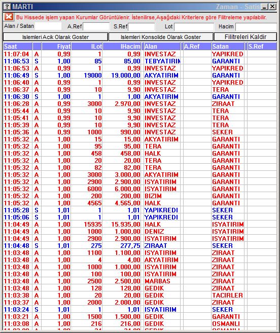Click Islemleri Konsolide Olarak Goster button
The image size is (280, 333).
pyautogui.click(x=161, y=37)
